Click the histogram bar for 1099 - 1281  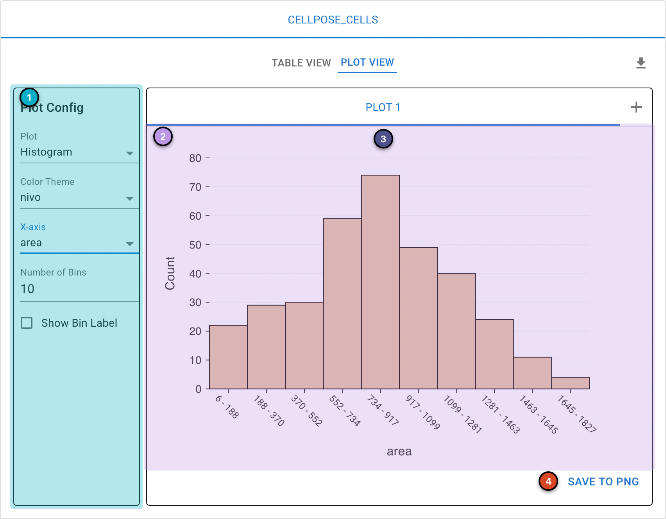point(457,331)
